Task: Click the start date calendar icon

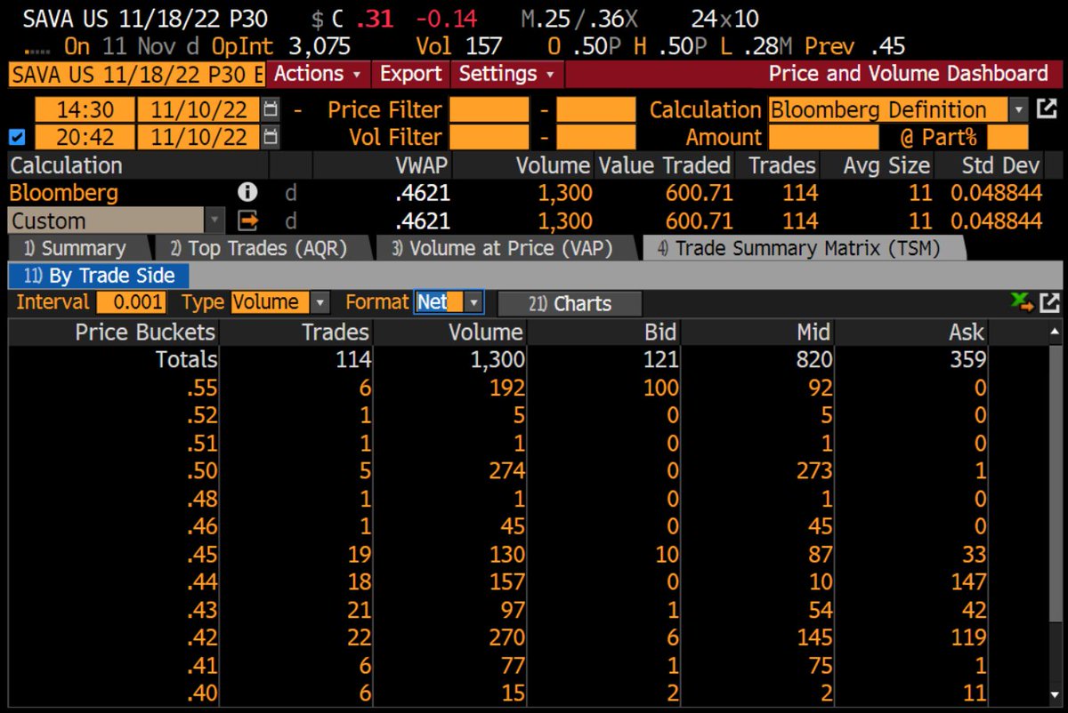Action: pyautogui.click(x=271, y=110)
